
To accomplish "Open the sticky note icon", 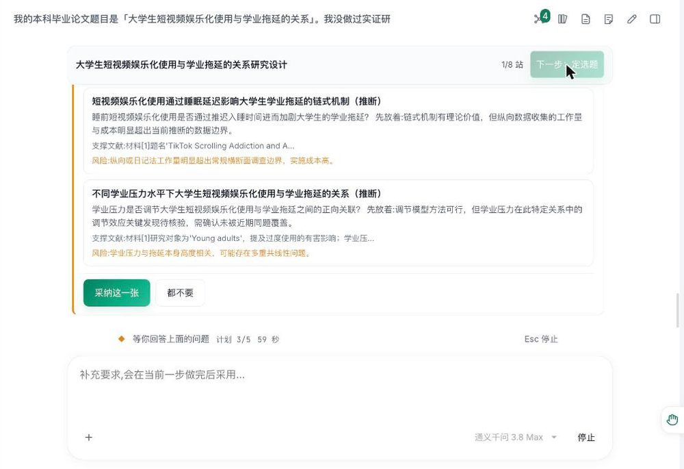I will click(609, 19).
